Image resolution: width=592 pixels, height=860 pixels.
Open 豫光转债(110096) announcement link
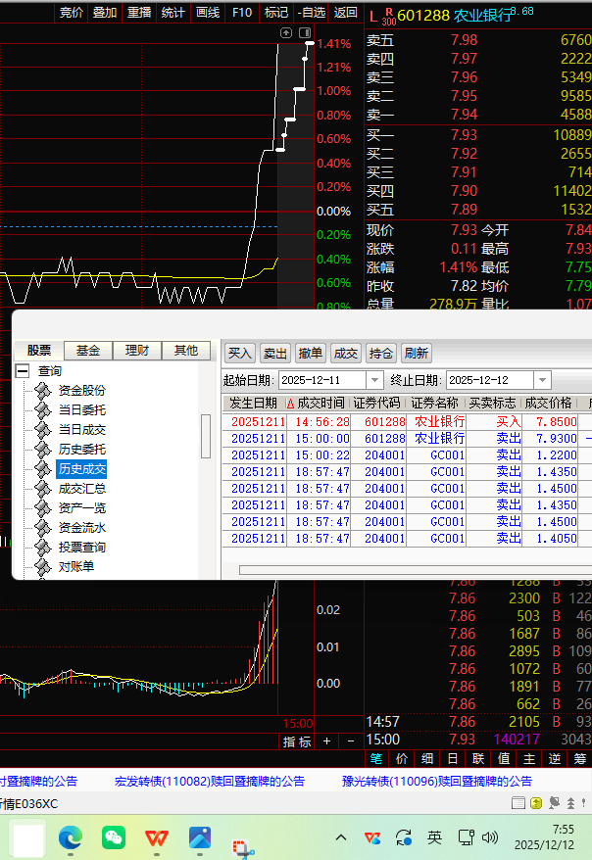[437, 782]
